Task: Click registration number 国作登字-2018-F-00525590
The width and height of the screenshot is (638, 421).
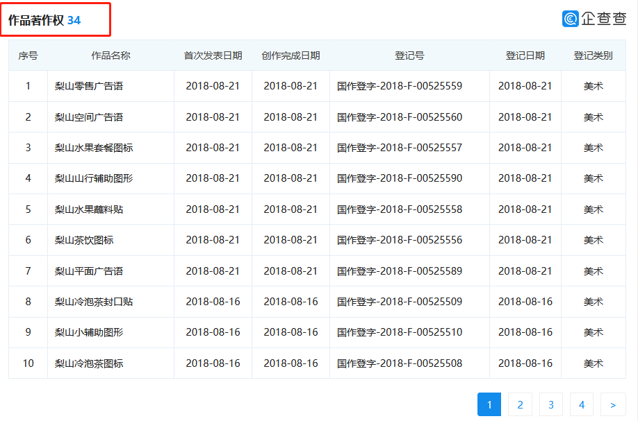Action: point(400,178)
